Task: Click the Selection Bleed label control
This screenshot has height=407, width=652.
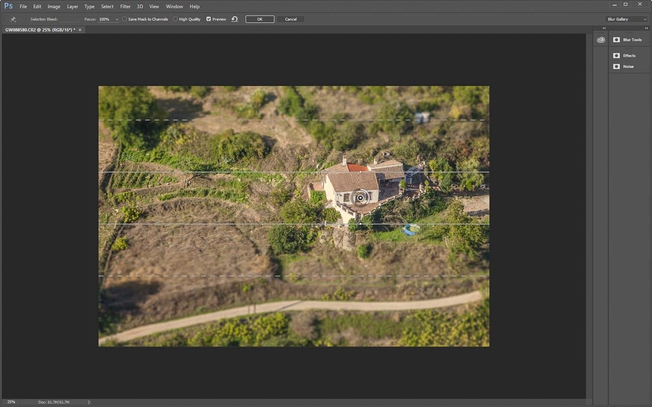Action: point(44,19)
